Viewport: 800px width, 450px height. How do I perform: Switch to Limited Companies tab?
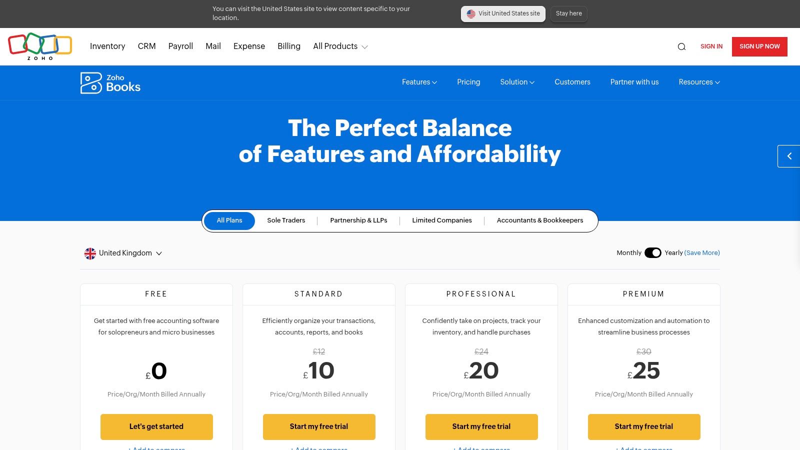pos(442,220)
